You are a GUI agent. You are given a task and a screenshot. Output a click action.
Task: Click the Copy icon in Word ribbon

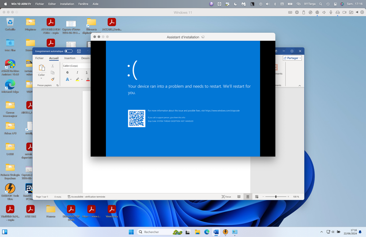[x=53, y=73]
